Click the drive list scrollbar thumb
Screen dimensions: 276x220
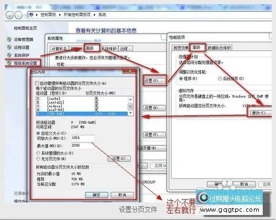[x=130, y=107]
